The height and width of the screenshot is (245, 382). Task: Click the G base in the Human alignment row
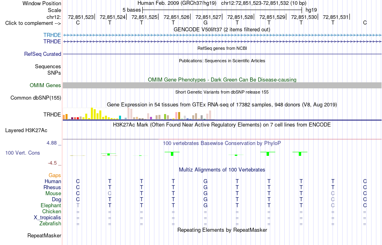(205, 181)
